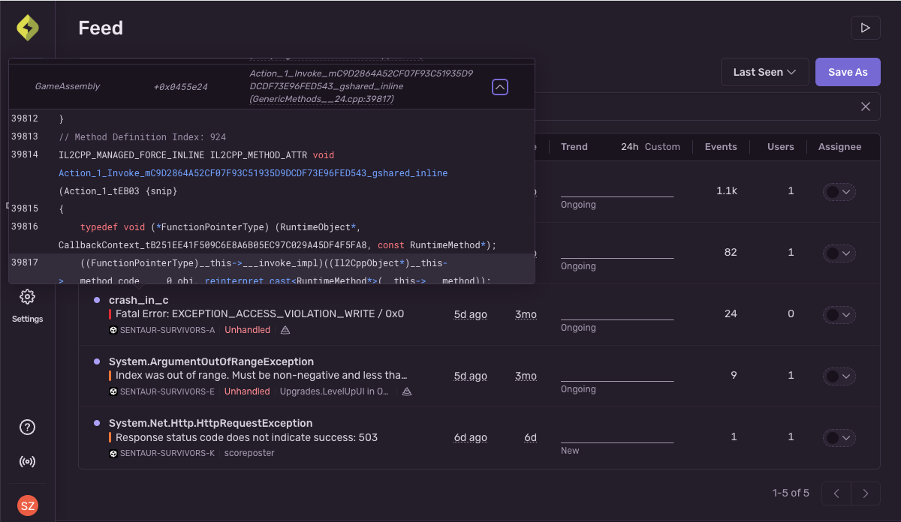Click the help question-mark icon in sidebar
This screenshot has width=901, height=522.
pyautogui.click(x=27, y=427)
